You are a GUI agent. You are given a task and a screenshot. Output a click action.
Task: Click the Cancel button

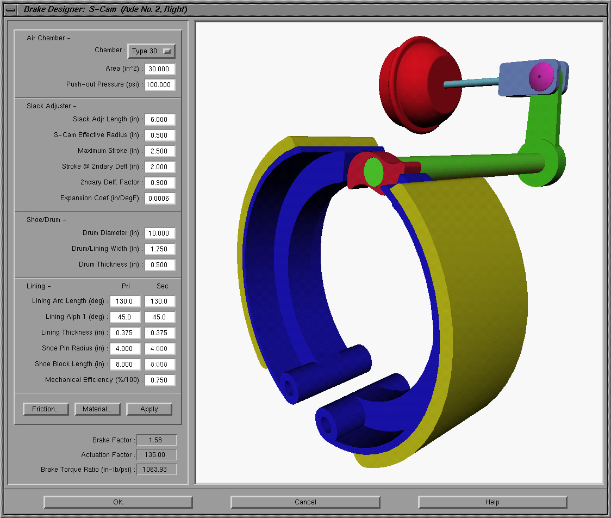coord(305,502)
